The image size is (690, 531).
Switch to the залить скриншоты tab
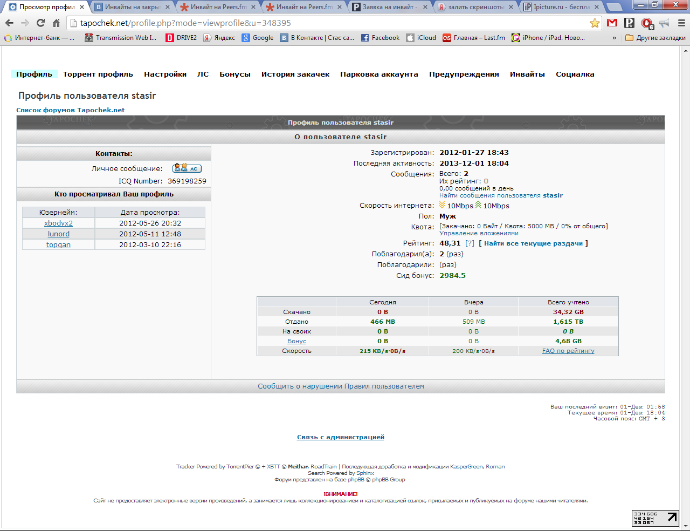(475, 7)
